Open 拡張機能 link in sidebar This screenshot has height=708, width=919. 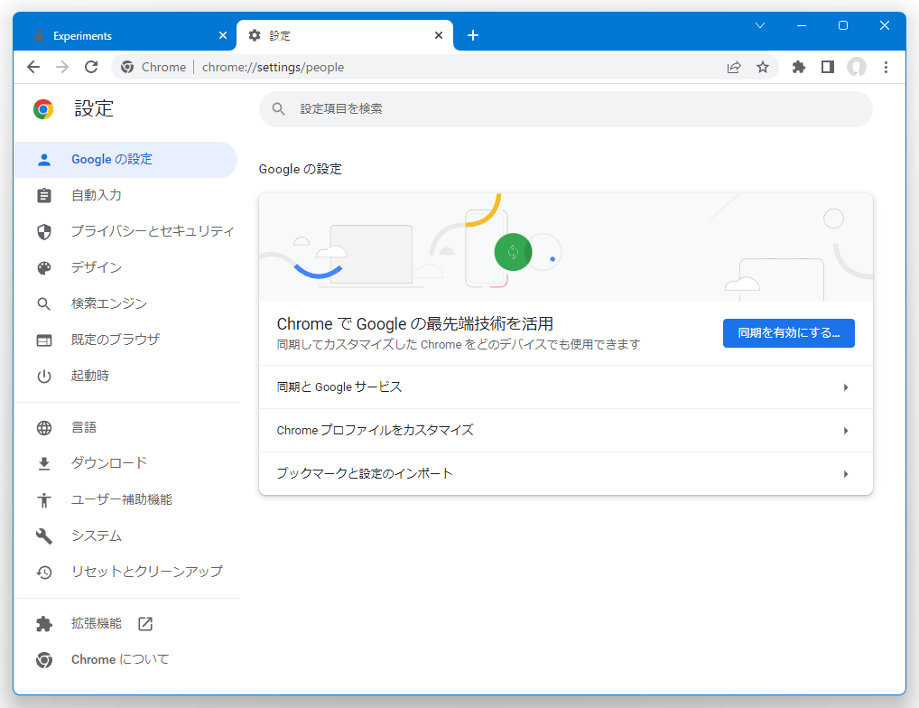pyautogui.click(x=125, y=624)
